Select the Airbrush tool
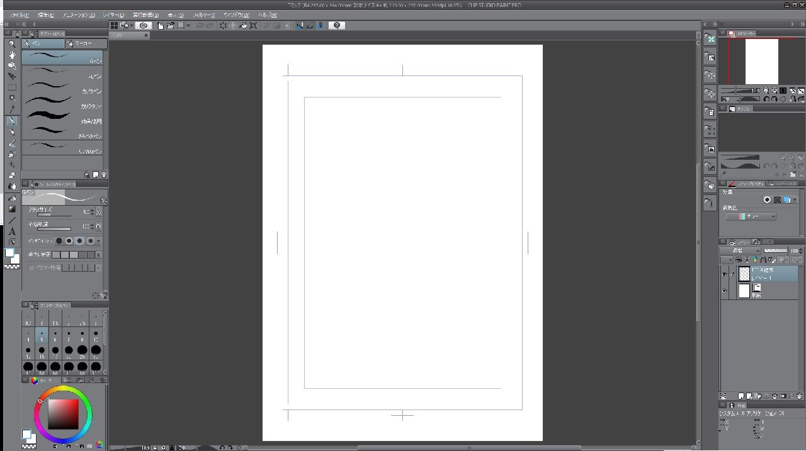The width and height of the screenshot is (806, 451). pyautogui.click(x=12, y=153)
